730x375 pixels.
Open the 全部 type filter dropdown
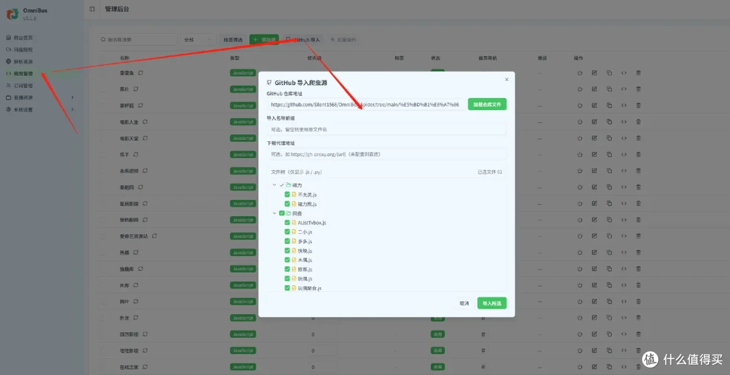[198, 40]
